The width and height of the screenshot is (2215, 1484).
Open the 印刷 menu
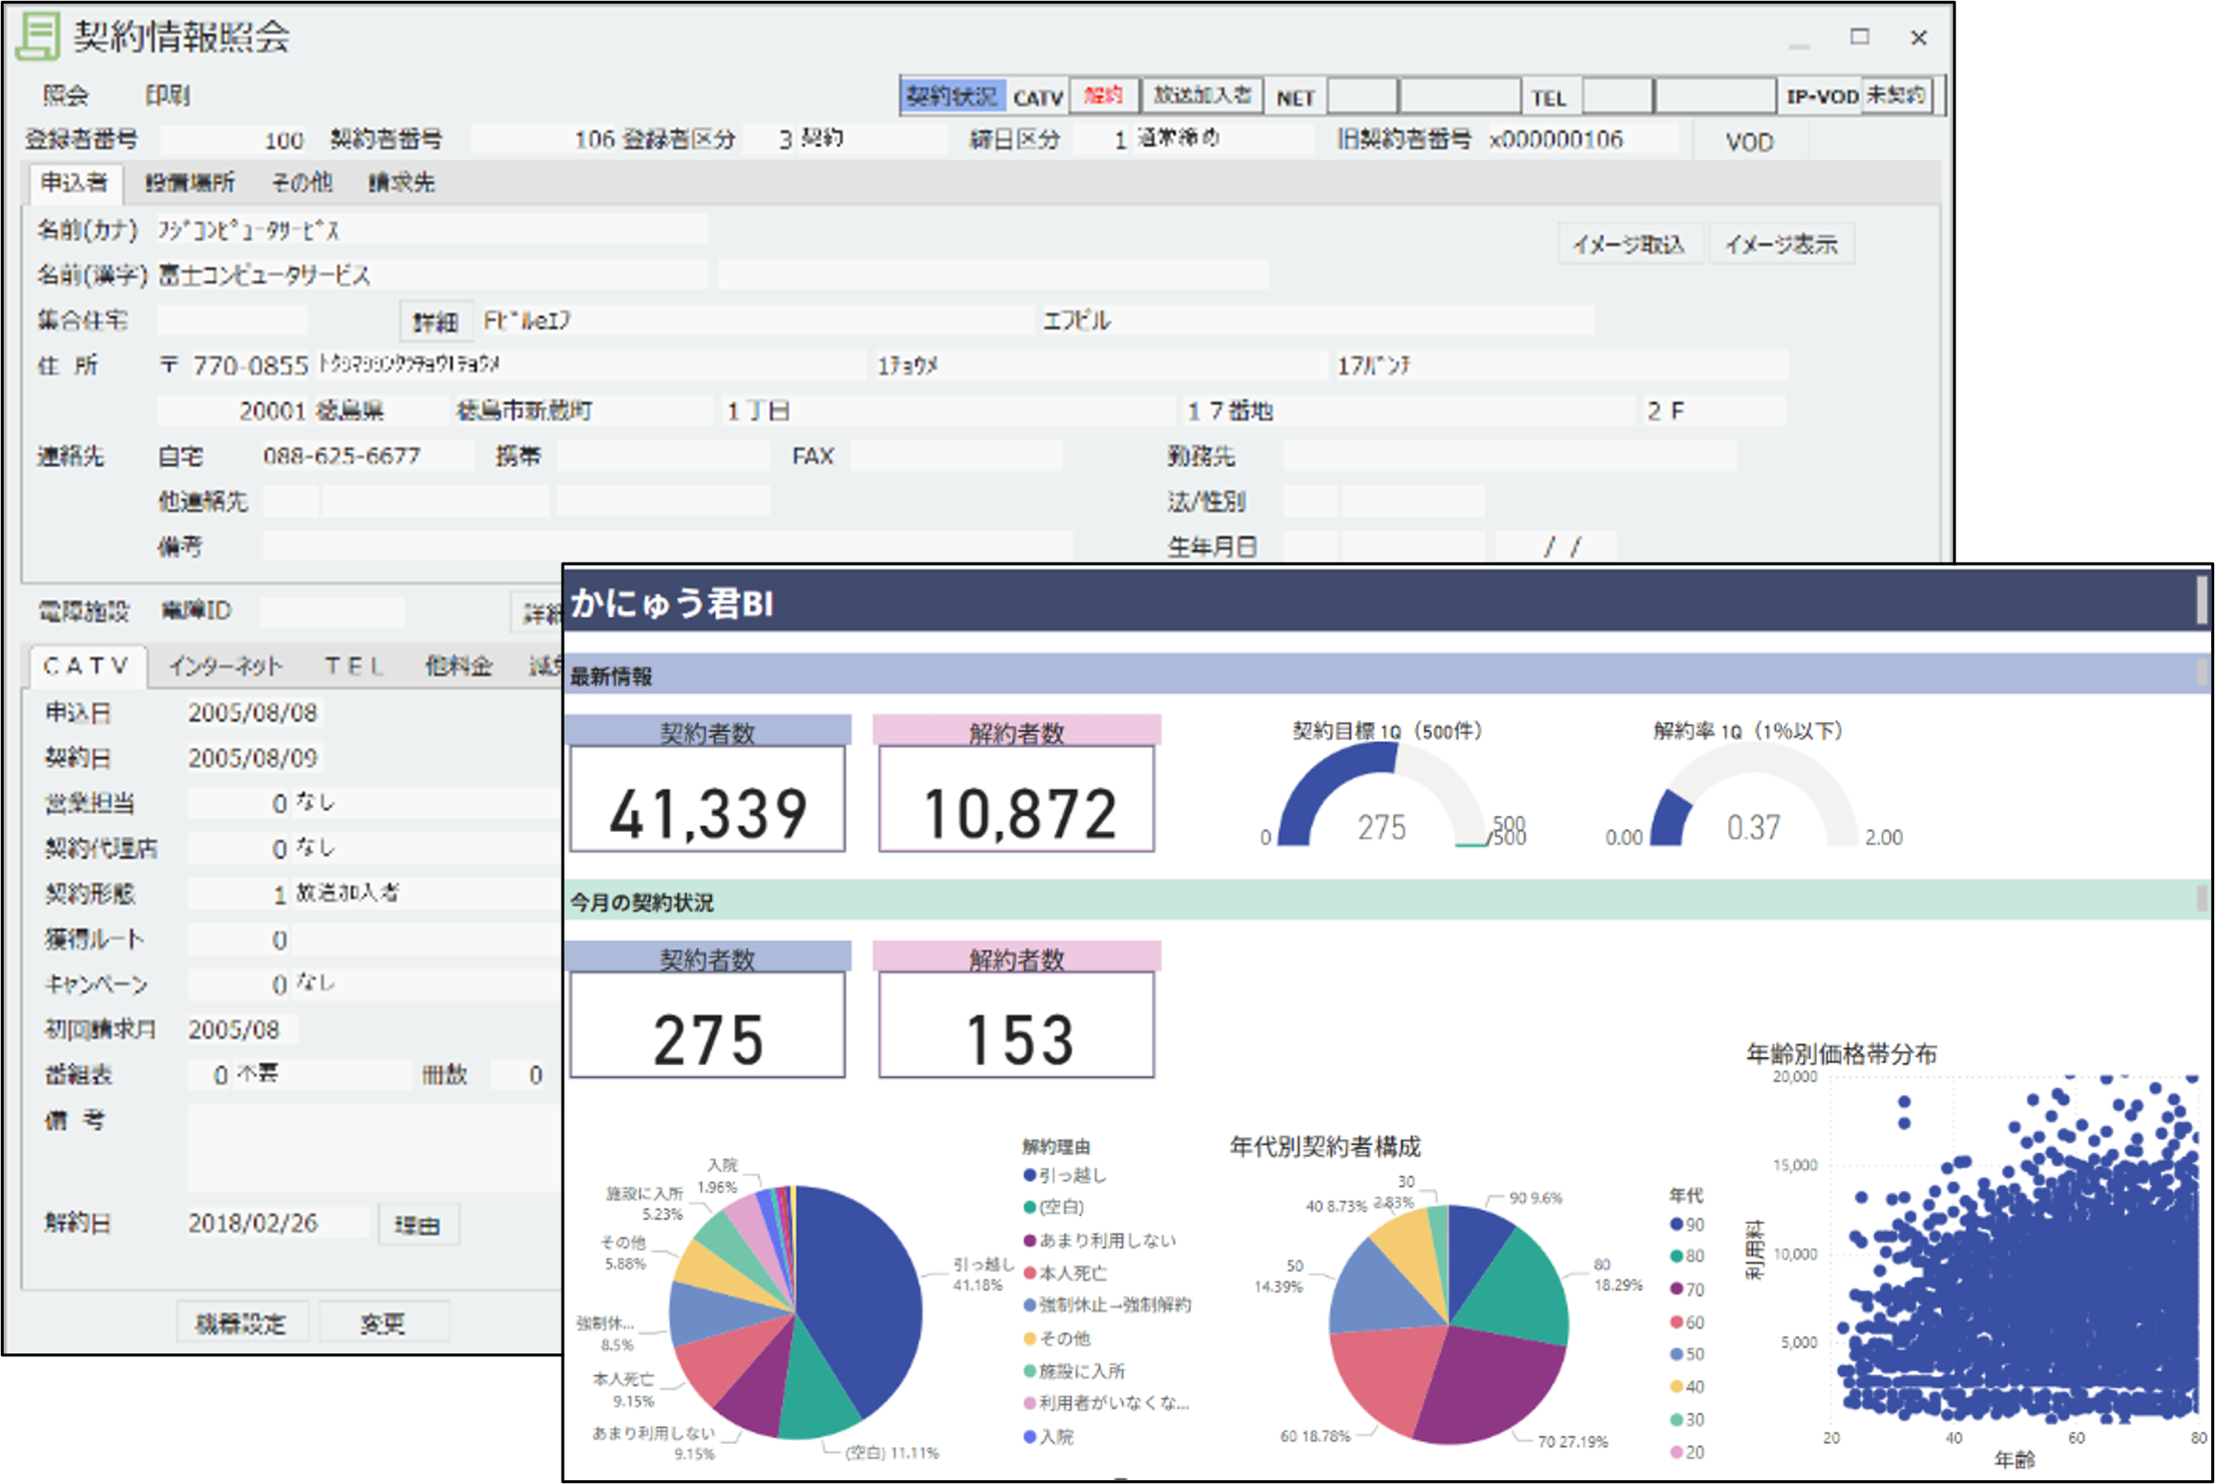tap(168, 96)
